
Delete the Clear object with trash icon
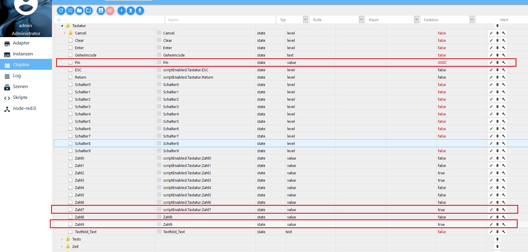click(497, 40)
